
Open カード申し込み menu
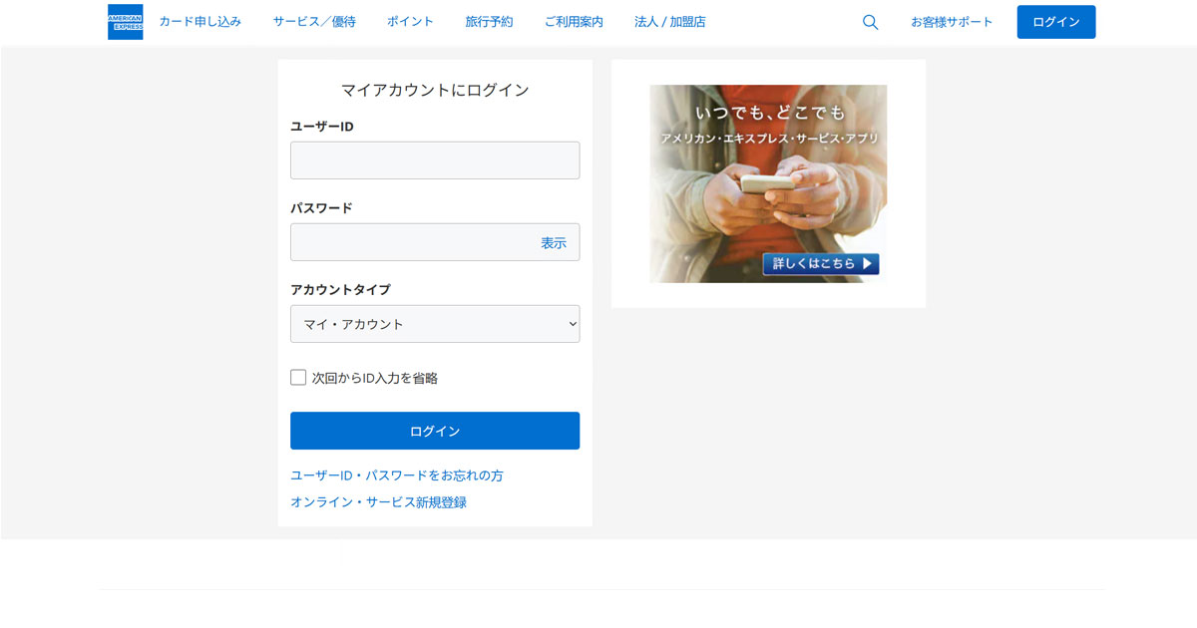[199, 22]
